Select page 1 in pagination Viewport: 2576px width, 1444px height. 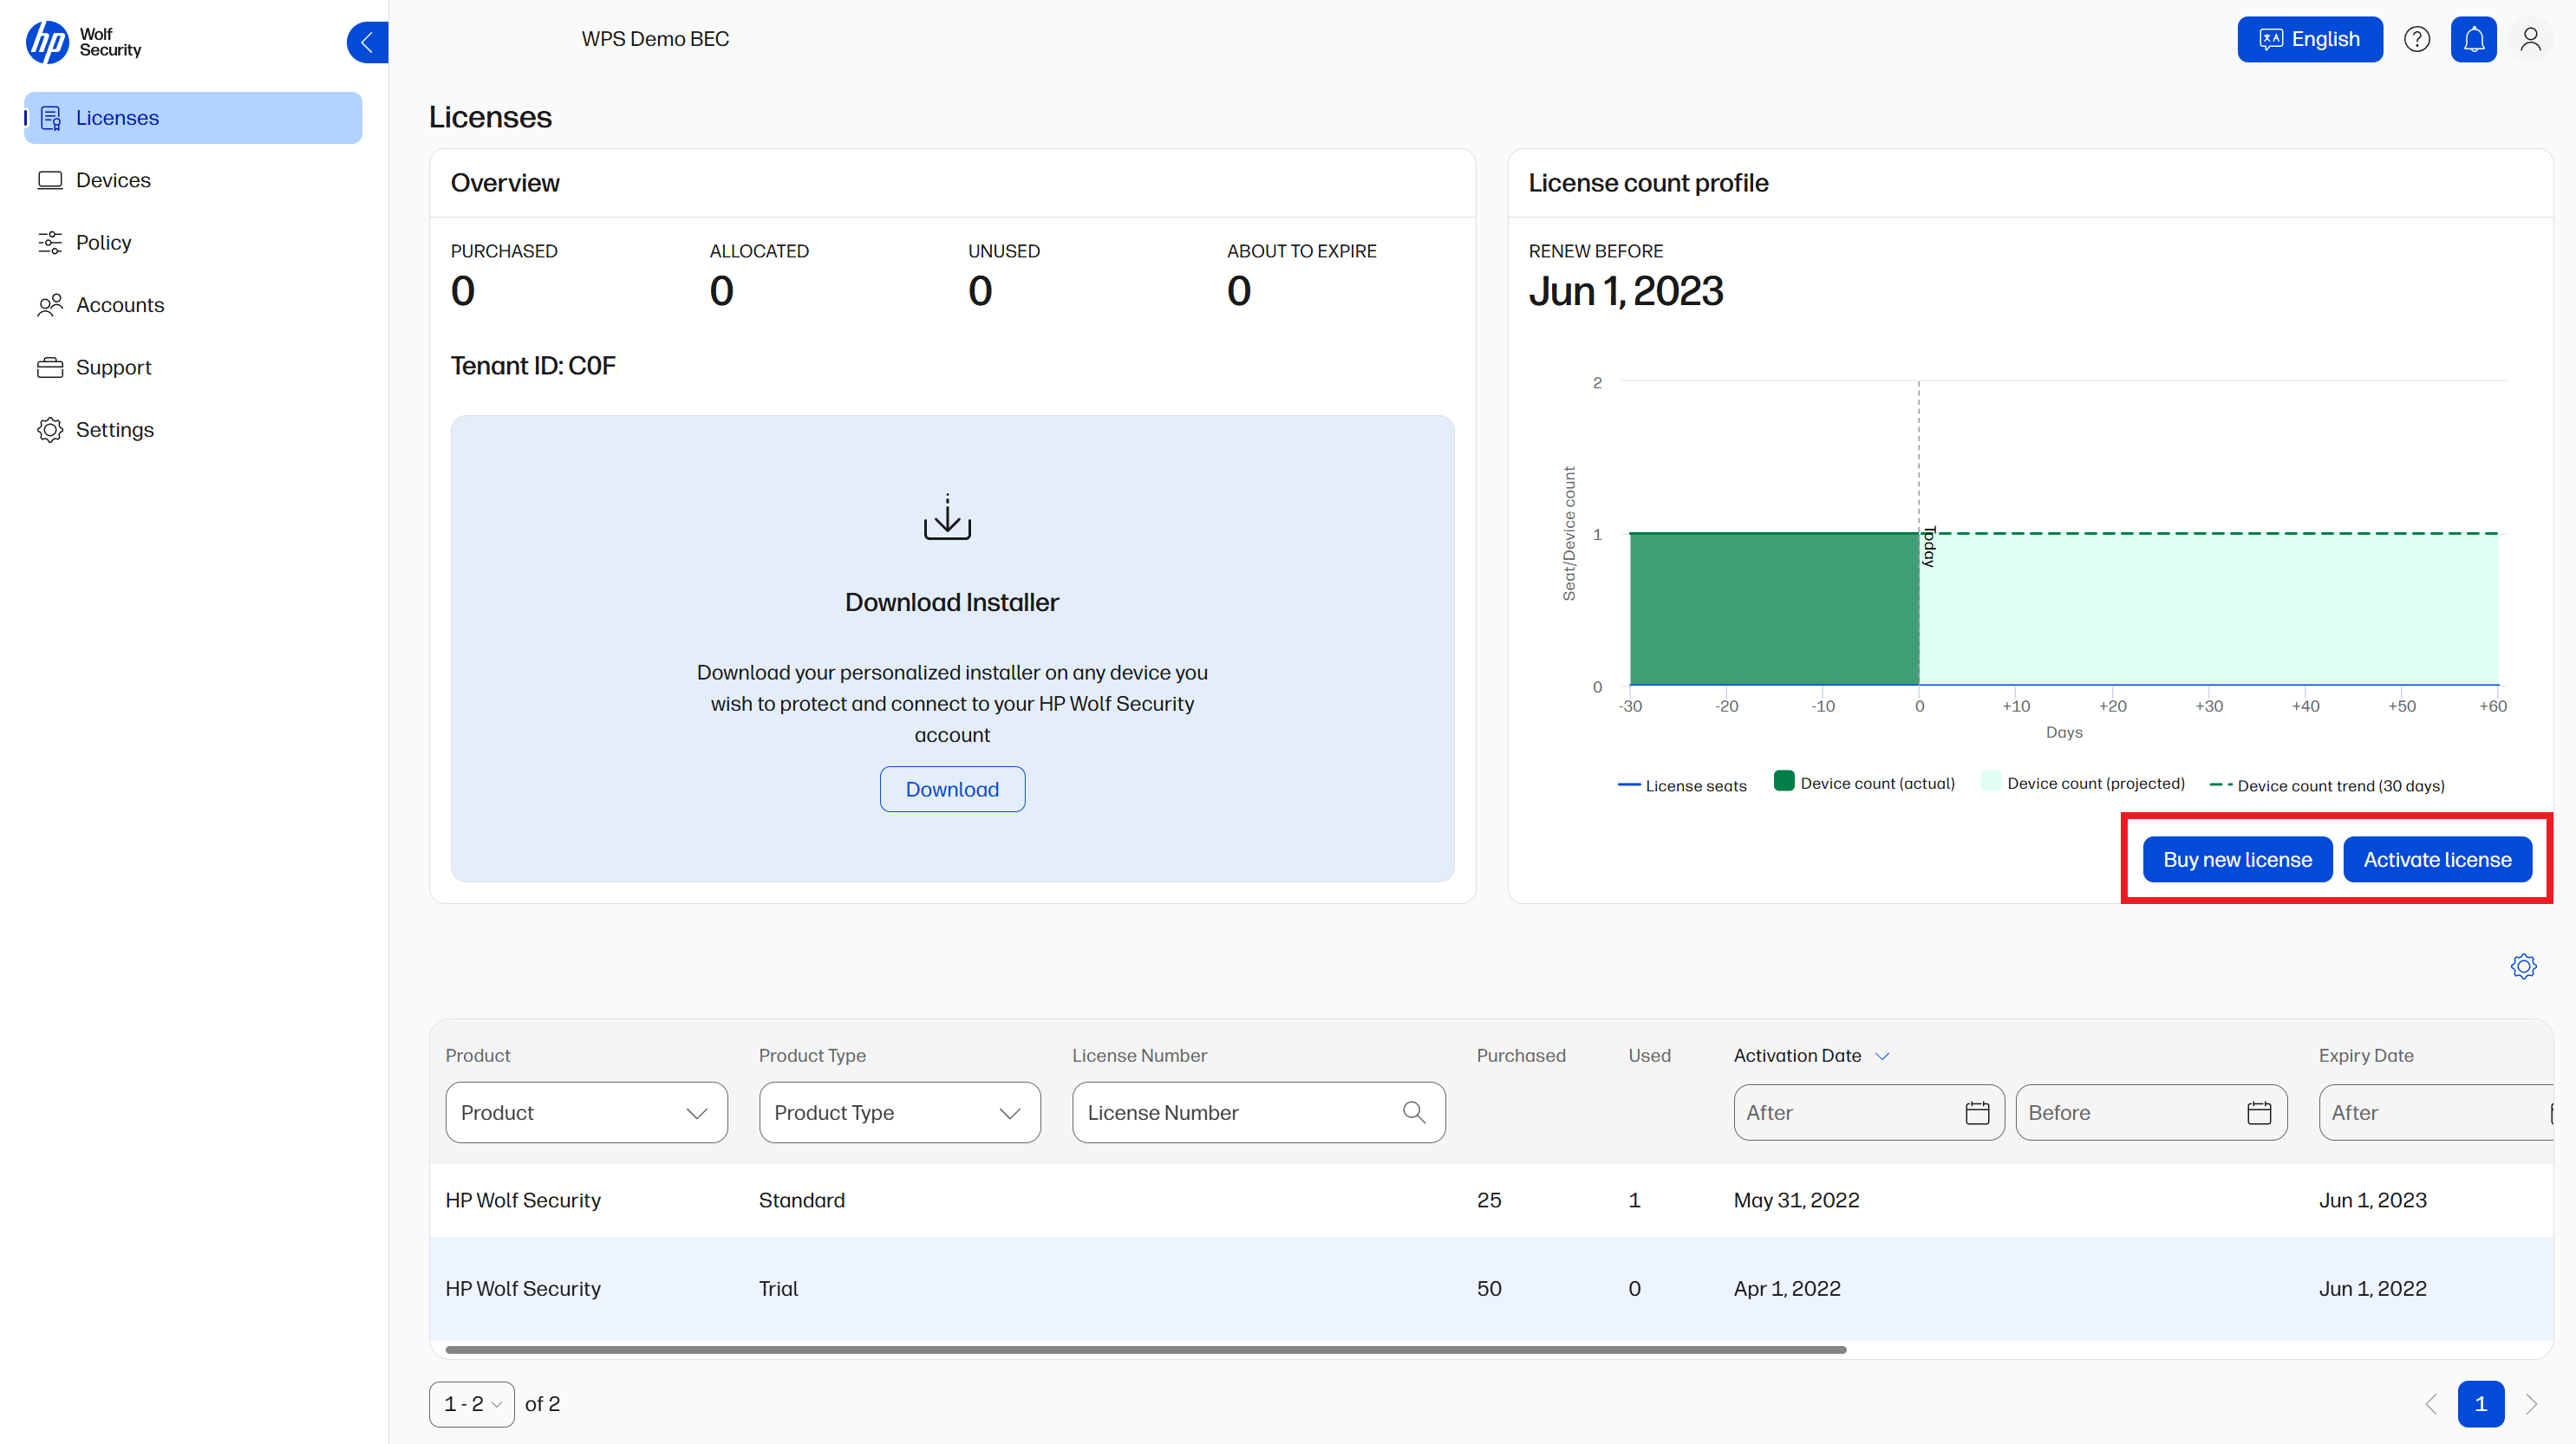[2481, 1404]
